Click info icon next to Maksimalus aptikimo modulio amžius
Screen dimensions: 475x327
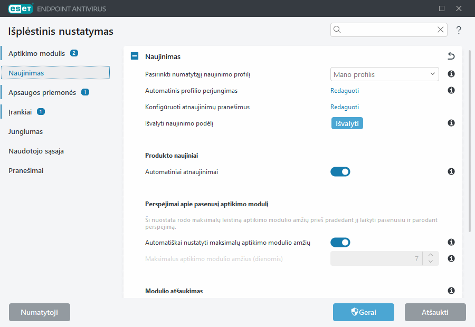point(451,258)
